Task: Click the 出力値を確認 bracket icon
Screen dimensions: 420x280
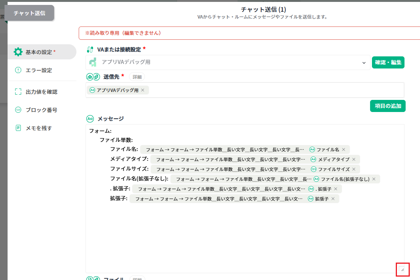Action: [18, 92]
